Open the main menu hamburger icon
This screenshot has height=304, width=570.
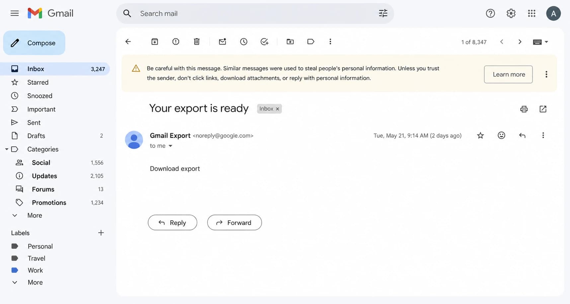[x=15, y=13]
